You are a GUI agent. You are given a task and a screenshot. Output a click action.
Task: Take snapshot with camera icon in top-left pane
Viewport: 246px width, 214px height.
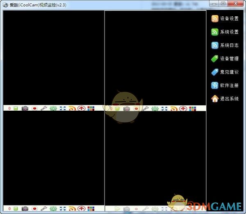point(25,108)
